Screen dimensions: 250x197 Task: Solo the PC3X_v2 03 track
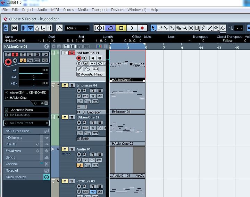72,181
